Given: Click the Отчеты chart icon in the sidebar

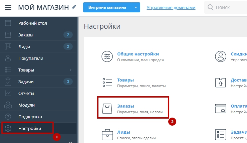Looking at the screenshot, I should 8,93.
